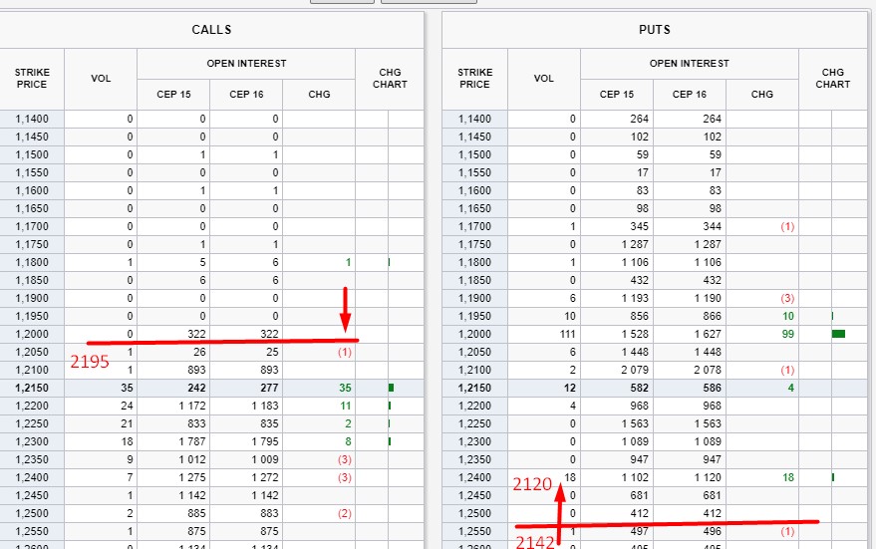Click the change chart bar for puts 1,2400

833,477
